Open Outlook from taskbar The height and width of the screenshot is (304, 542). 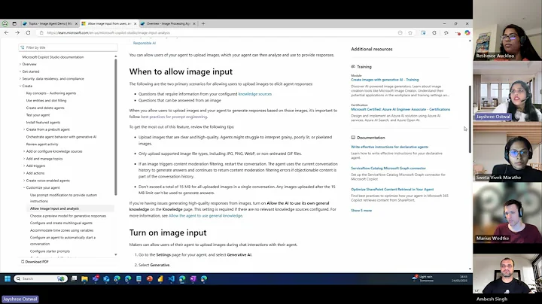(x=106, y=278)
